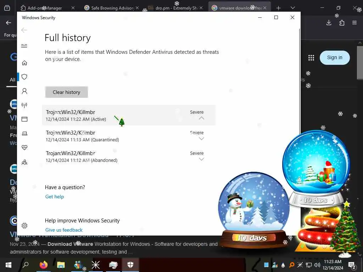Viewport: 363px width, 272px height.
Task: Open network tray icon
Action: point(309,265)
